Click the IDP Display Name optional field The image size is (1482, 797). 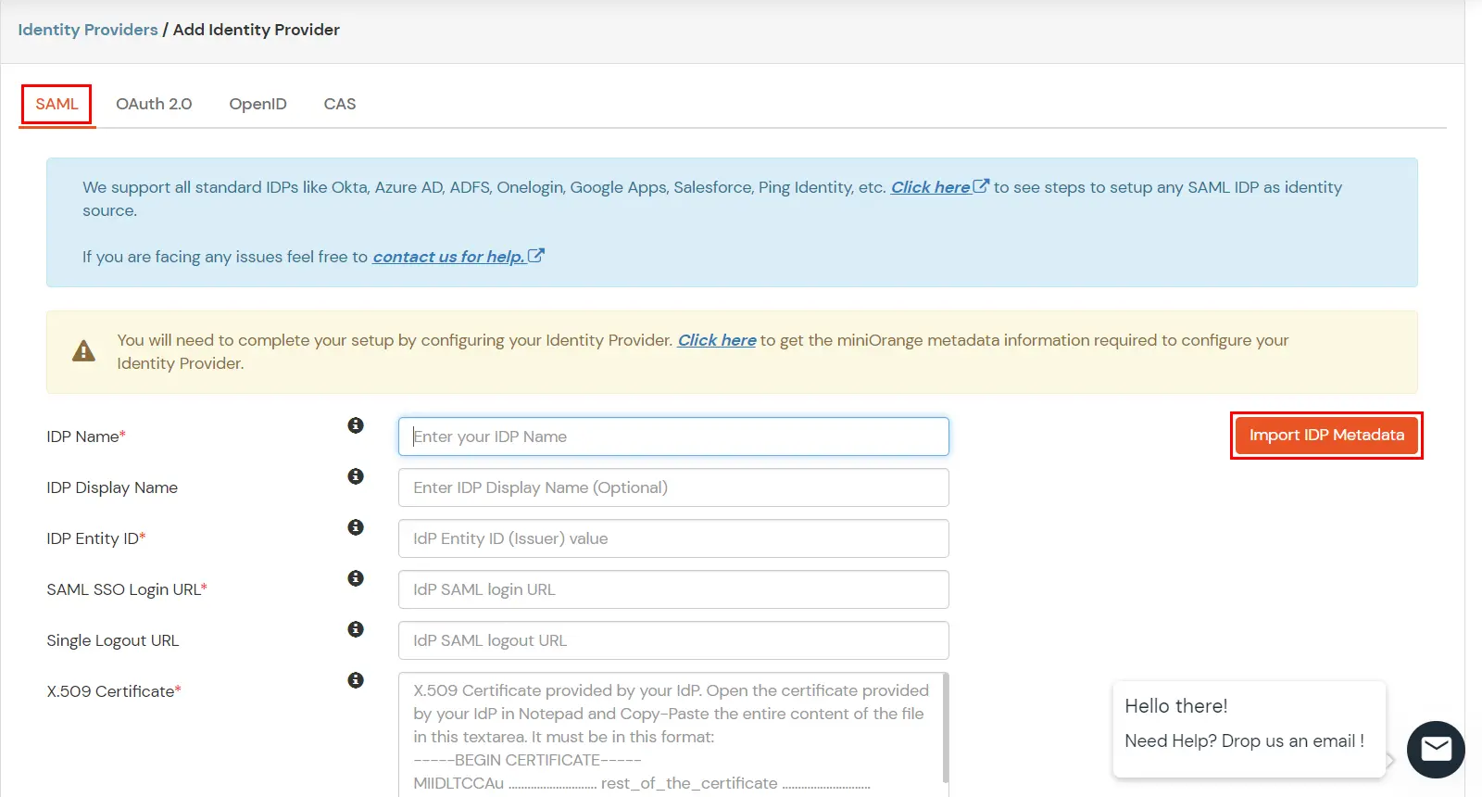[x=673, y=487]
